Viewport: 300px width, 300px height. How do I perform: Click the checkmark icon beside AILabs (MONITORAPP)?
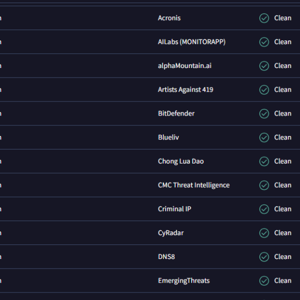click(x=264, y=42)
